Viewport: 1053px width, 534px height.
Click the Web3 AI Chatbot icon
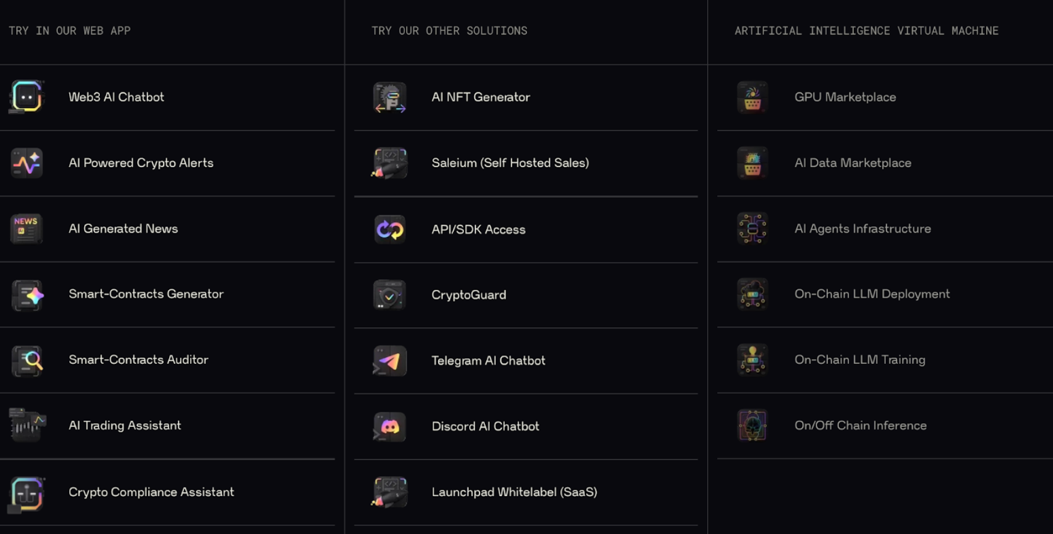[x=26, y=97]
